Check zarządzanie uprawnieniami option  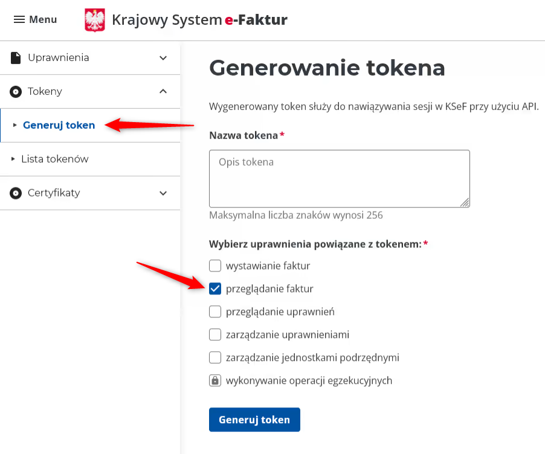(x=215, y=335)
